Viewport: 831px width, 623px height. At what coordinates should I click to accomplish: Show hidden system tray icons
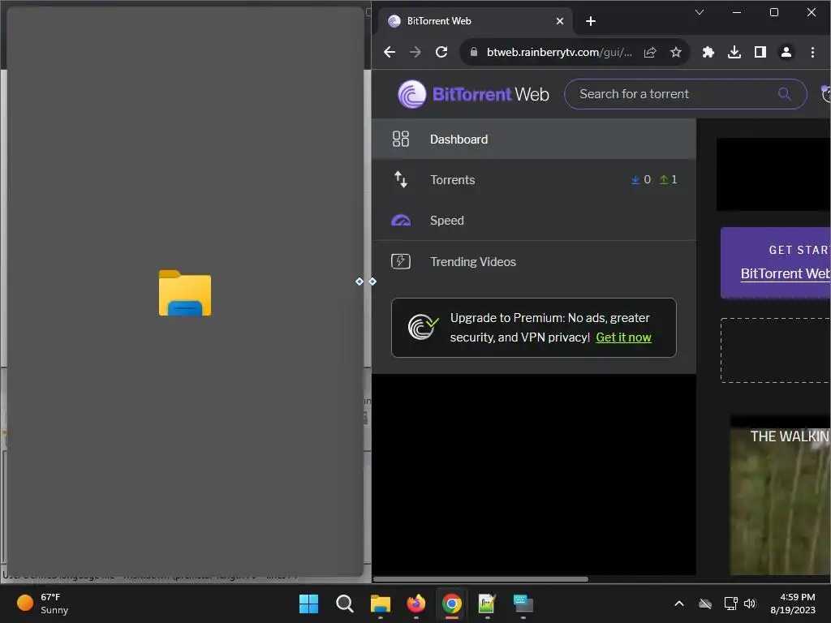[679, 604]
